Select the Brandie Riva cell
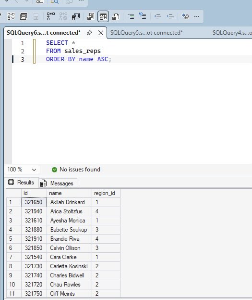The image size is (252, 300). tap(69, 239)
